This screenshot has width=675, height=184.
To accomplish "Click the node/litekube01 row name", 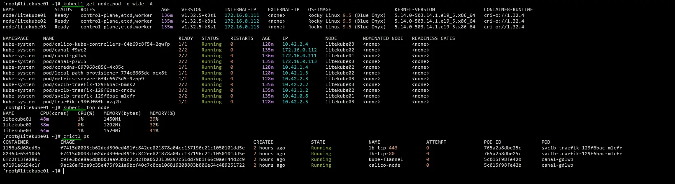I will (x=24, y=15).
